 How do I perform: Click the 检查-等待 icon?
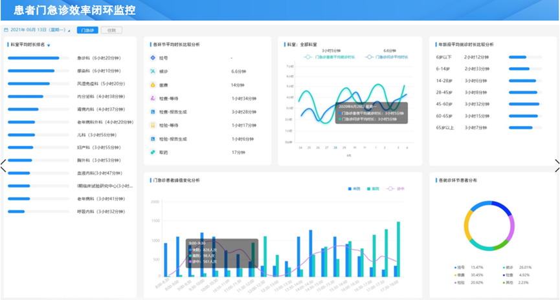click(151, 98)
